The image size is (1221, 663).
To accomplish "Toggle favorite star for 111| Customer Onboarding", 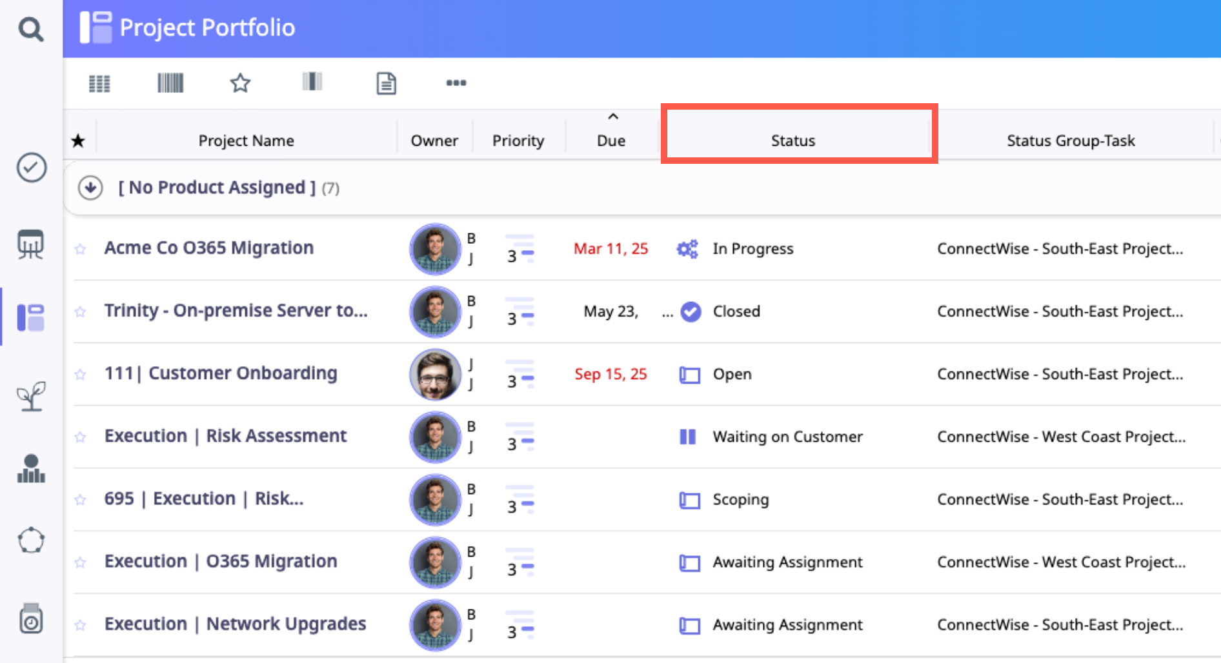I will coord(80,374).
